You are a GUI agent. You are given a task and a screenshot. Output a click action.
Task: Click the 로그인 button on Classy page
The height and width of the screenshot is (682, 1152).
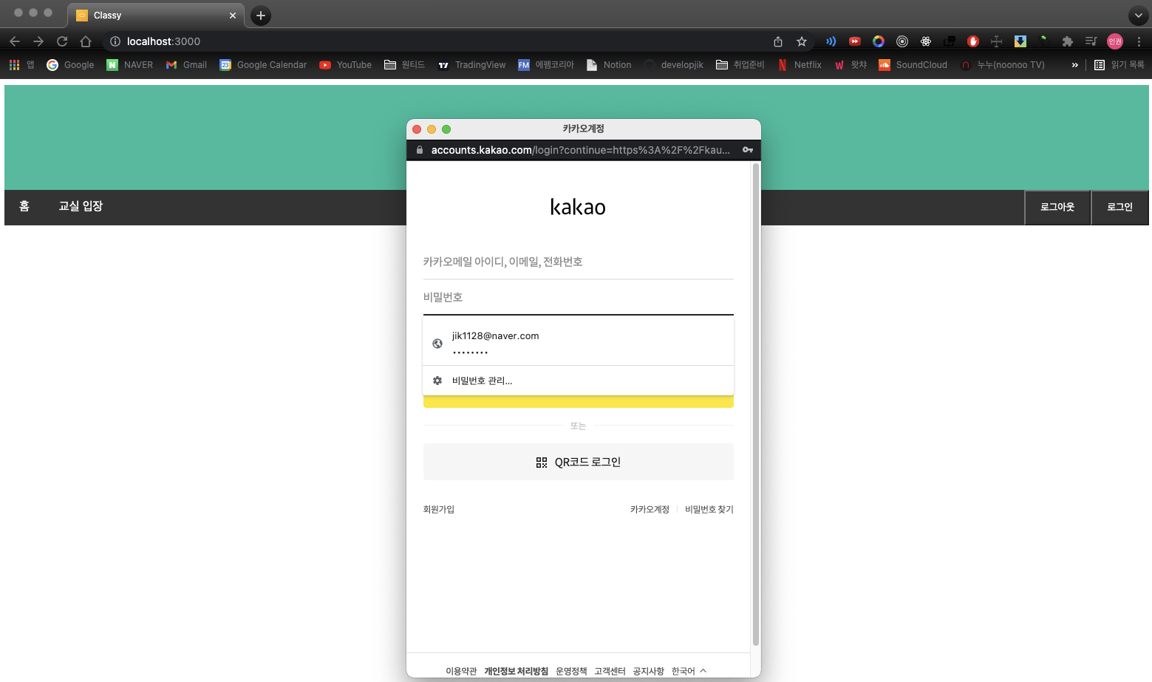[x=1119, y=207]
